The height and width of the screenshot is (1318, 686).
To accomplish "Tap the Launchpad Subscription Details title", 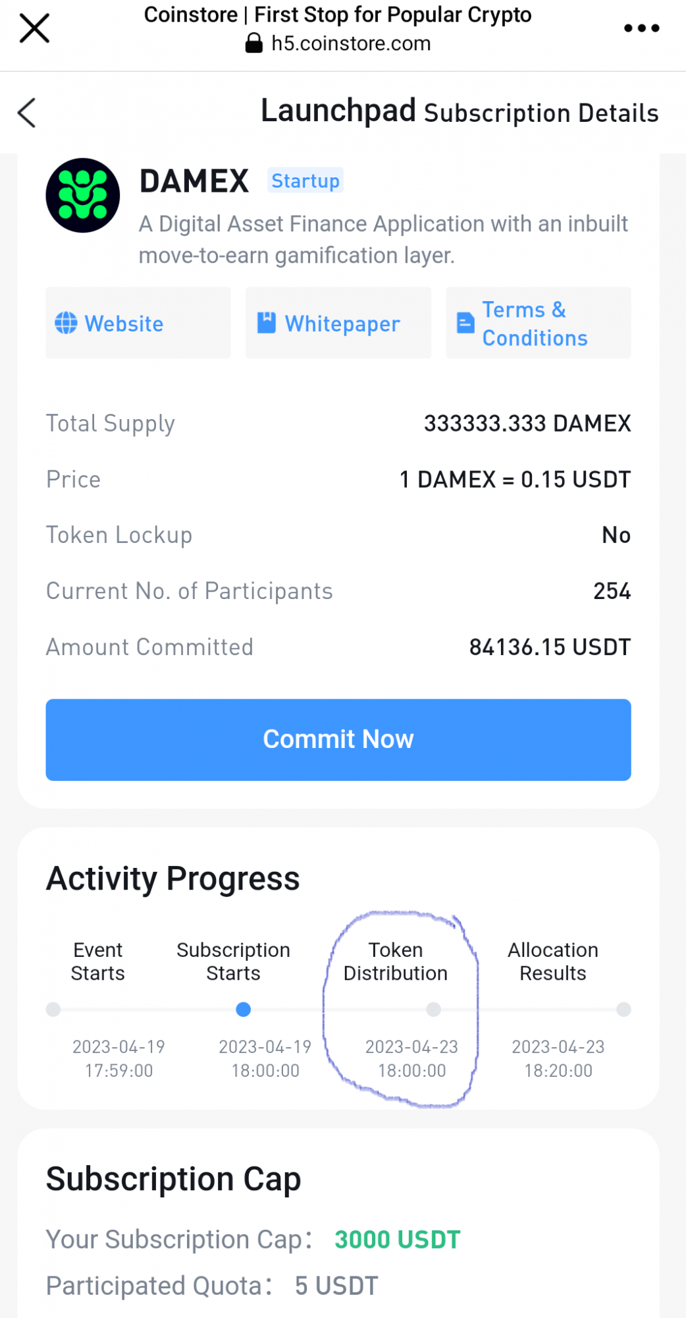I will coord(460,112).
